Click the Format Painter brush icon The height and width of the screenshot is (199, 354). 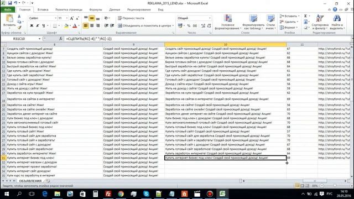click(x=19, y=27)
